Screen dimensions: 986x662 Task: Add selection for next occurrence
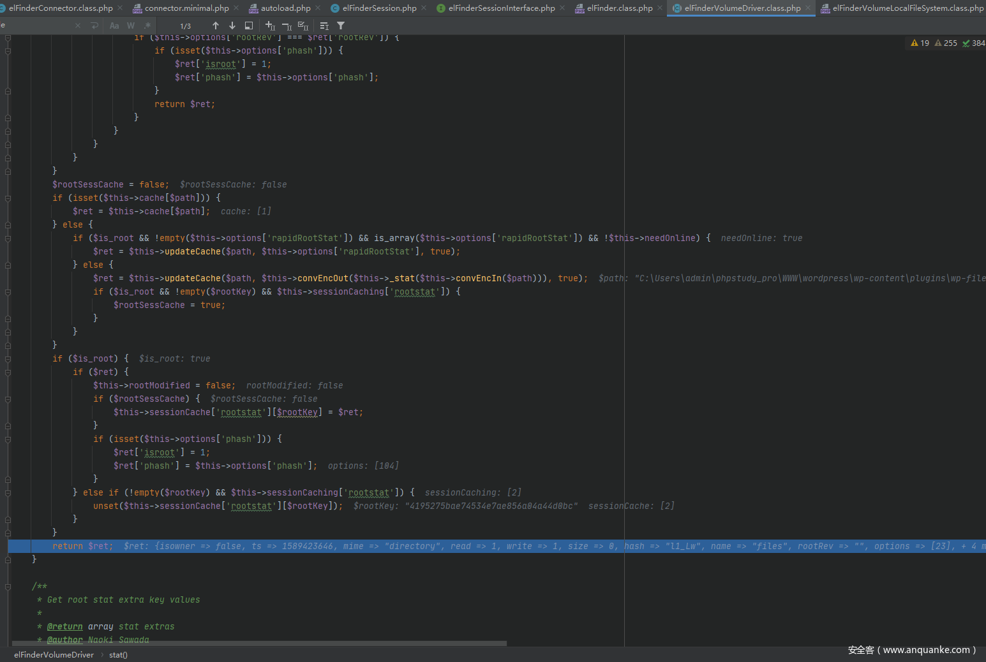[x=270, y=26]
